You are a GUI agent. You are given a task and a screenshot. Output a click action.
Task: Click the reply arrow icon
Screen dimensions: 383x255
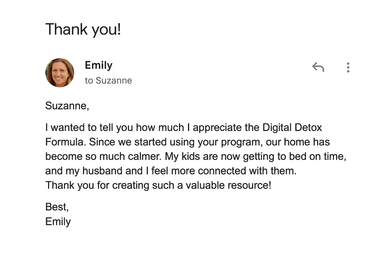pyautogui.click(x=318, y=67)
